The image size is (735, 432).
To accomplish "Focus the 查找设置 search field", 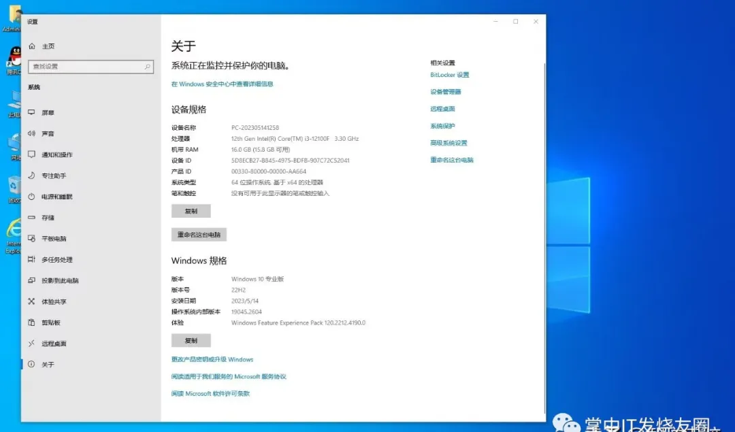I will [x=91, y=67].
